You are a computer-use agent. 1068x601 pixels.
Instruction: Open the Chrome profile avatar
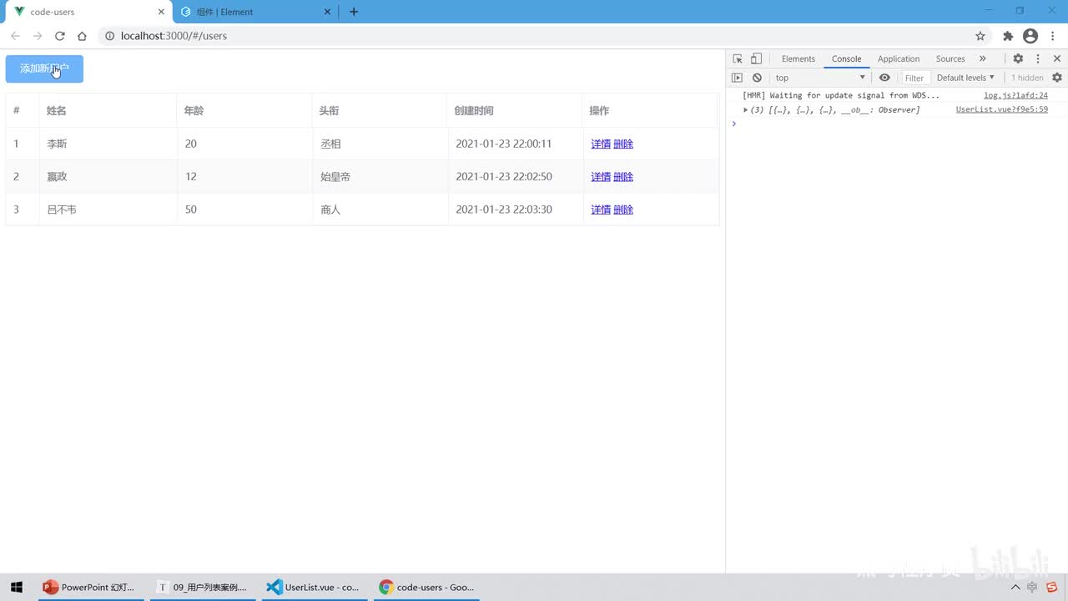[x=1030, y=36]
